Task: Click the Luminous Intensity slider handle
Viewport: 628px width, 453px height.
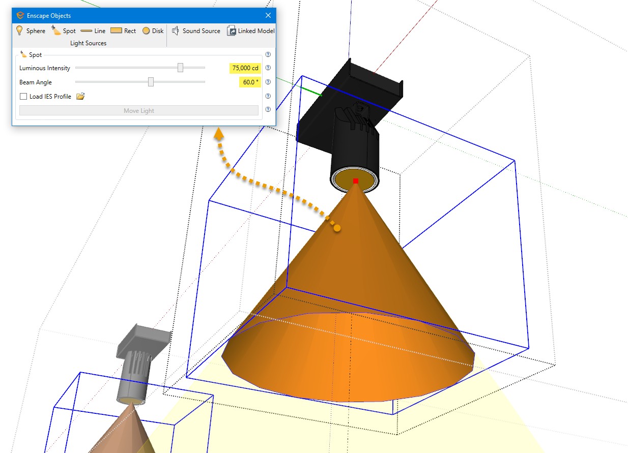Action: pyautogui.click(x=180, y=68)
